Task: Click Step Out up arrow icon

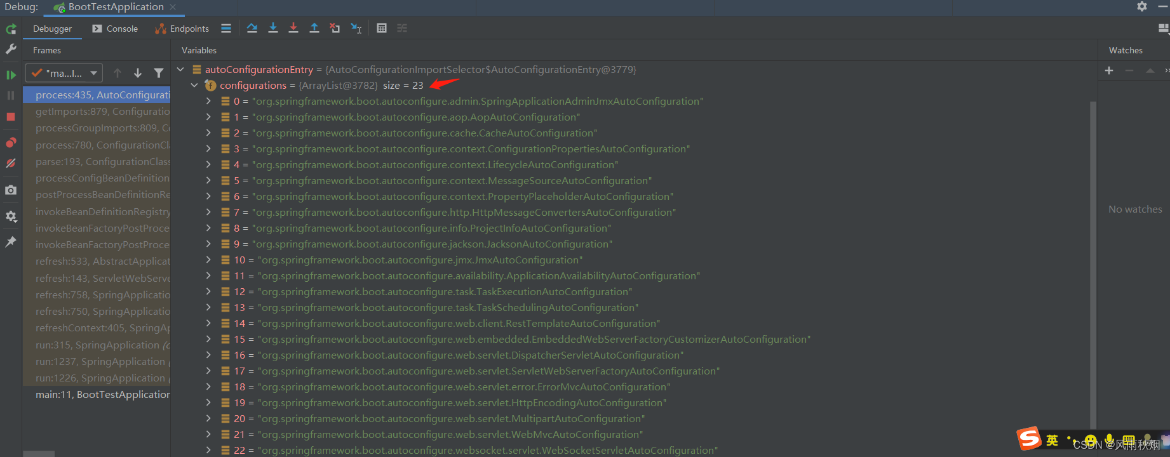Action: pyautogui.click(x=314, y=29)
